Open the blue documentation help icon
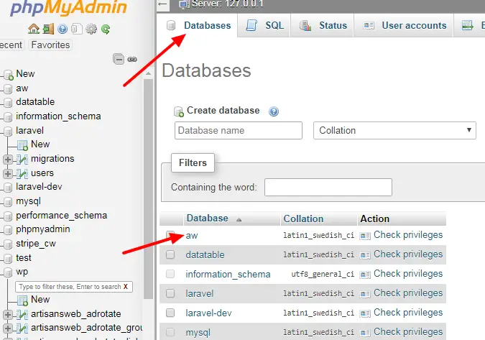The image size is (485, 340). (x=62, y=29)
